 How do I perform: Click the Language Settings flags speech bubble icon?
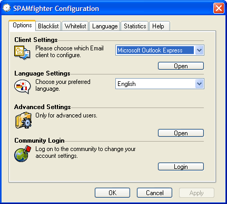23,87
